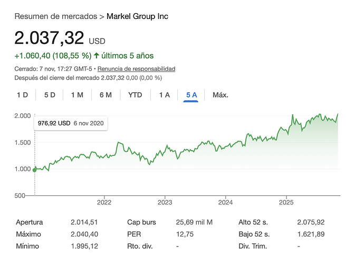Click the green up arrow icon

tap(97, 55)
